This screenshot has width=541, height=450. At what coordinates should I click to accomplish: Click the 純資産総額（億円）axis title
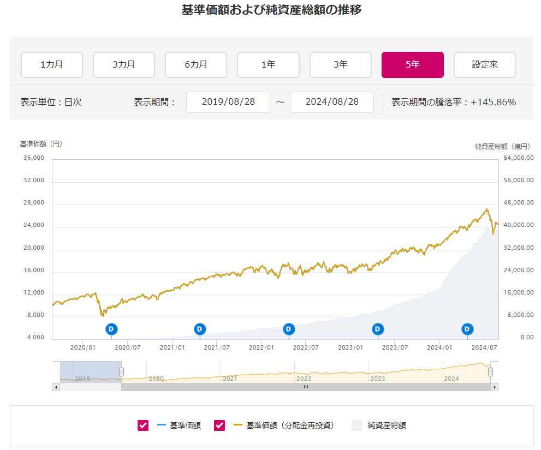(x=502, y=147)
